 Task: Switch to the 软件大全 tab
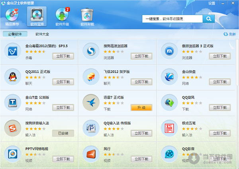42,34
